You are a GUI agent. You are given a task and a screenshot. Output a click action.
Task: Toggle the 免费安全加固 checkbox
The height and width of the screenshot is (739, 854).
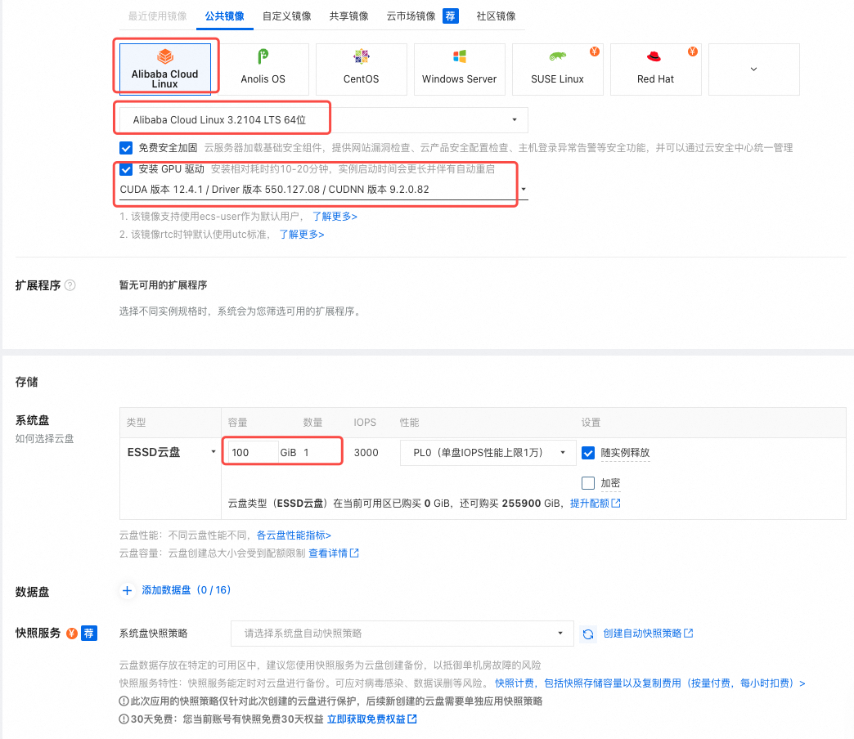[x=126, y=148]
